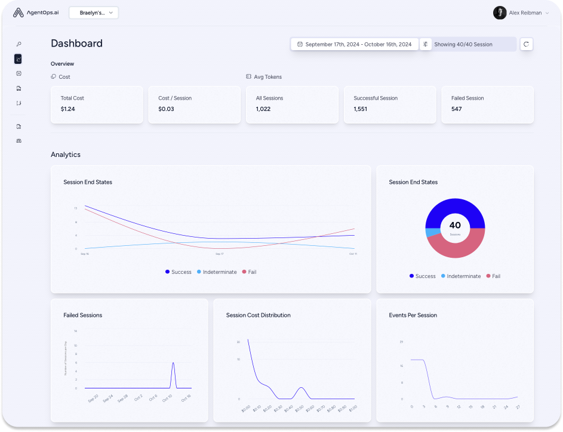563x432 pixels.
Task: Click the AgentOps.ai logo
Action: (36, 13)
